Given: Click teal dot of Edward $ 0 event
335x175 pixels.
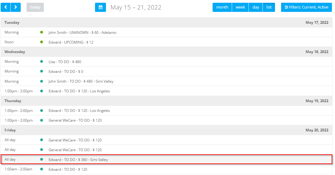Looking at the screenshot, I should (42, 71).
